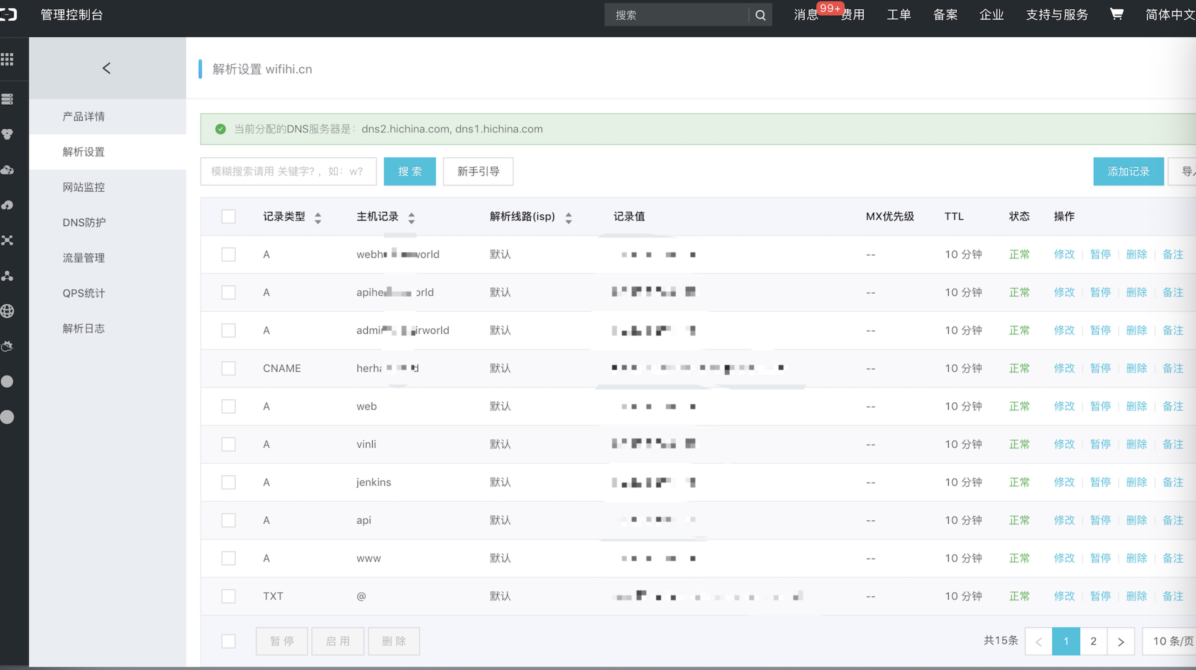This screenshot has height=670, width=1196.
Task: Open the 支持与服务 menu
Action: (x=1057, y=14)
